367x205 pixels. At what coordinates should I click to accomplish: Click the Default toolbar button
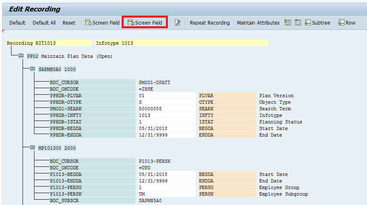pos(17,23)
